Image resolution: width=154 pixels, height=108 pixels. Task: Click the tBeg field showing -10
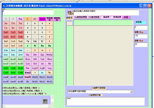click(x=141, y=36)
